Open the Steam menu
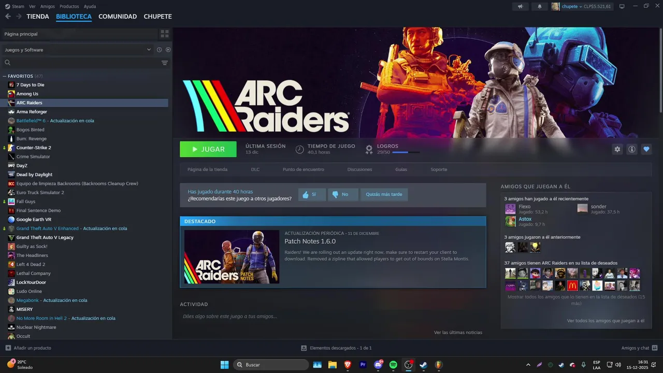663x373 pixels. click(x=15, y=6)
